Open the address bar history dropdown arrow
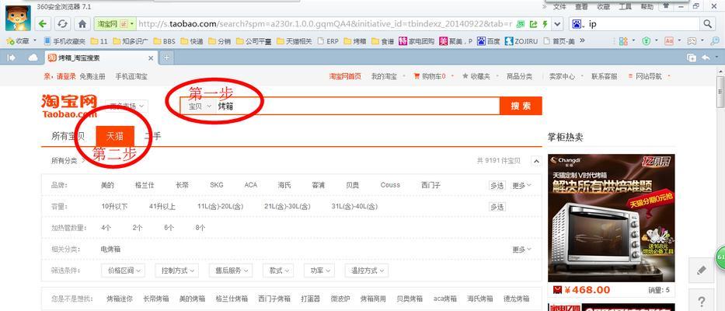The height and width of the screenshot is (311, 725). [557, 23]
